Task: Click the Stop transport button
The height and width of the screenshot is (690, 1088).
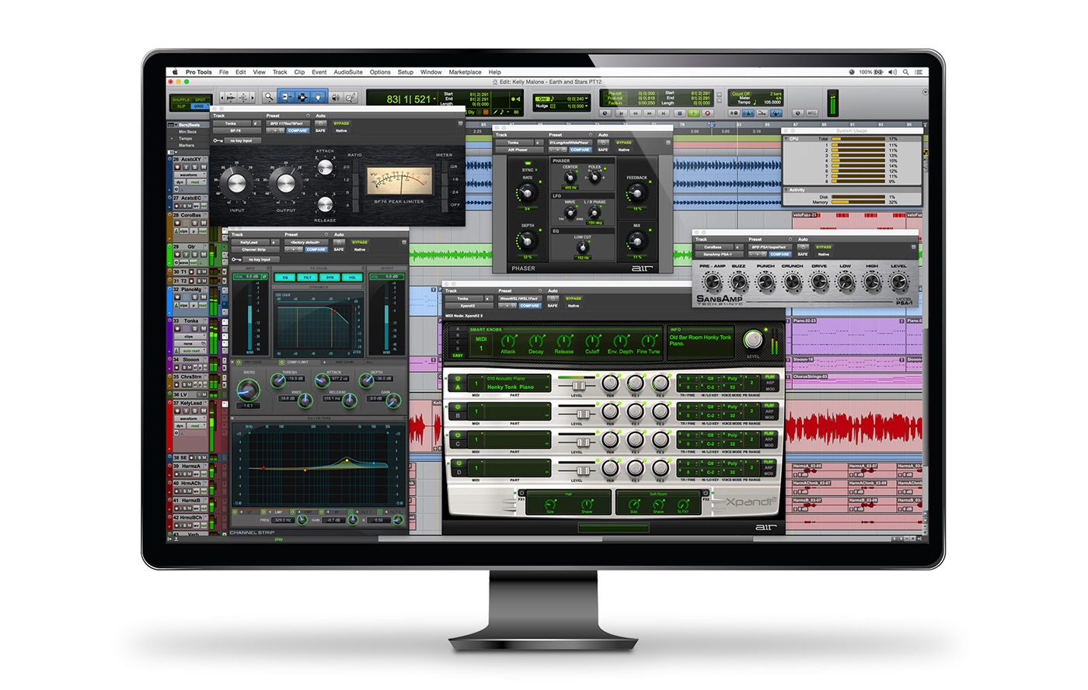Action: (680, 113)
